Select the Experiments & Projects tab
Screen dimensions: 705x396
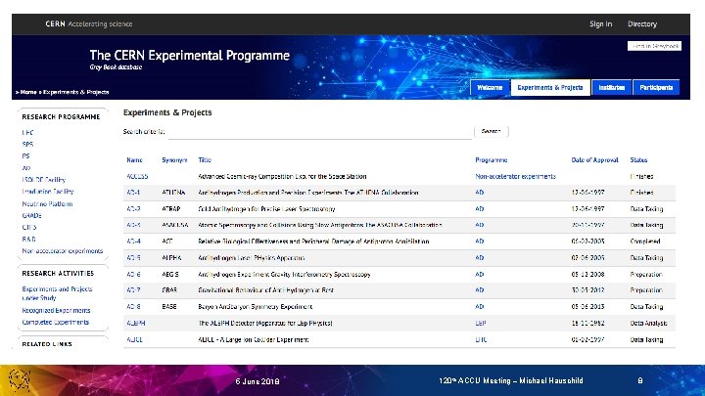coord(550,88)
